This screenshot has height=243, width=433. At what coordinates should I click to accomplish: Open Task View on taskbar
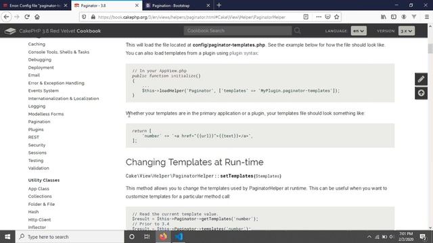(x=147, y=237)
